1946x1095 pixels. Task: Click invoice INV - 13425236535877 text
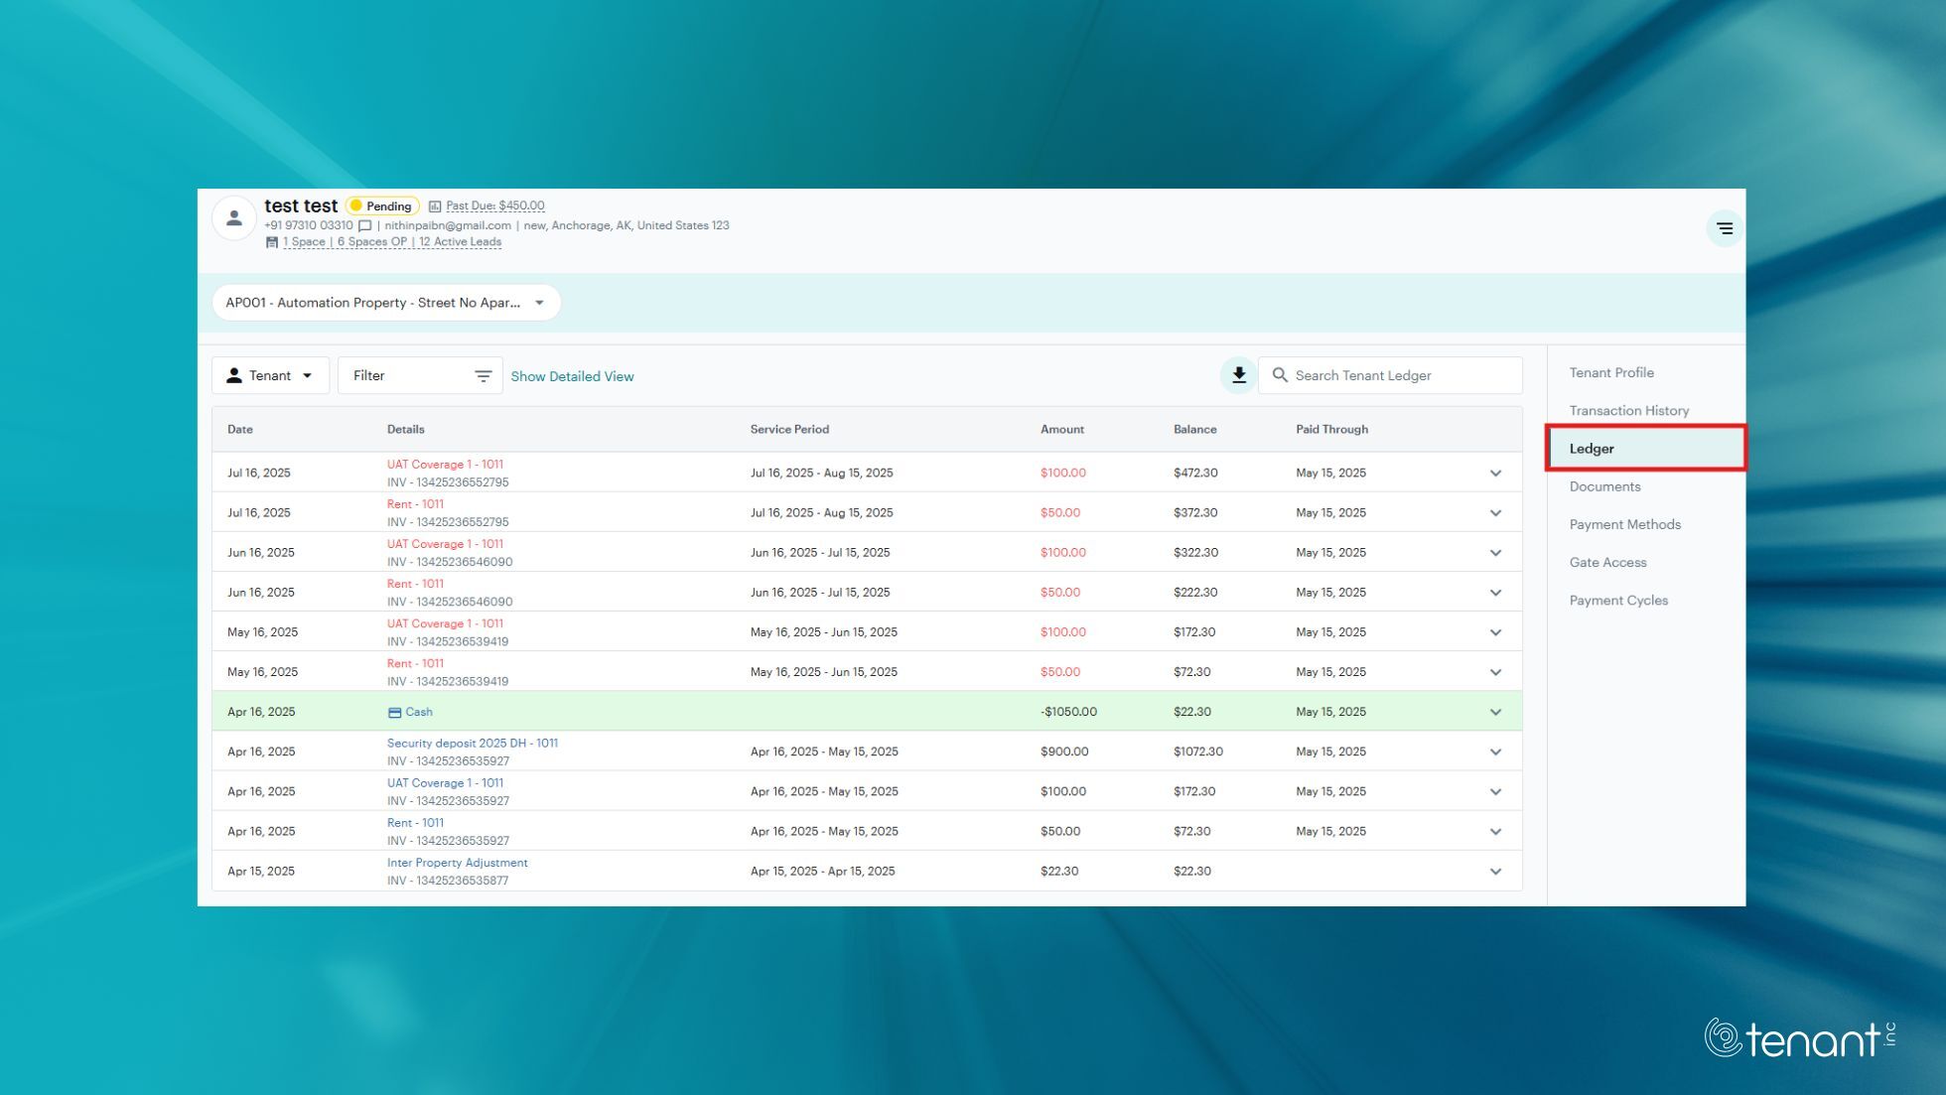click(447, 881)
